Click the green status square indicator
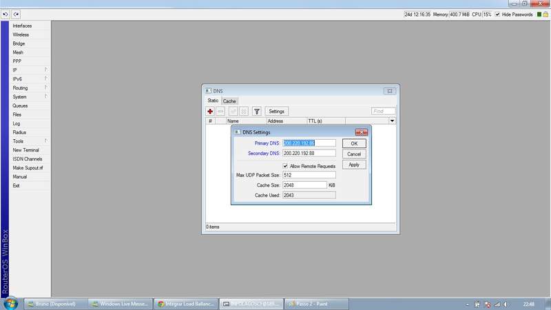 coord(539,14)
